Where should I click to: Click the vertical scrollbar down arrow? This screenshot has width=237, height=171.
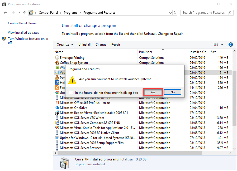pyautogui.click(x=234, y=149)
